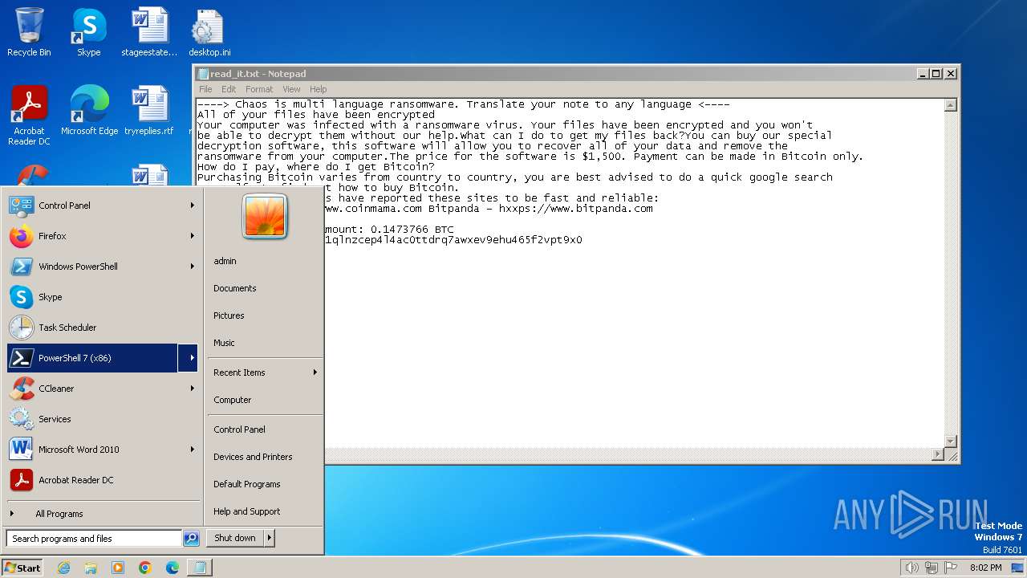Open Microsoft Edge desktop shortcut

[89, 111]
